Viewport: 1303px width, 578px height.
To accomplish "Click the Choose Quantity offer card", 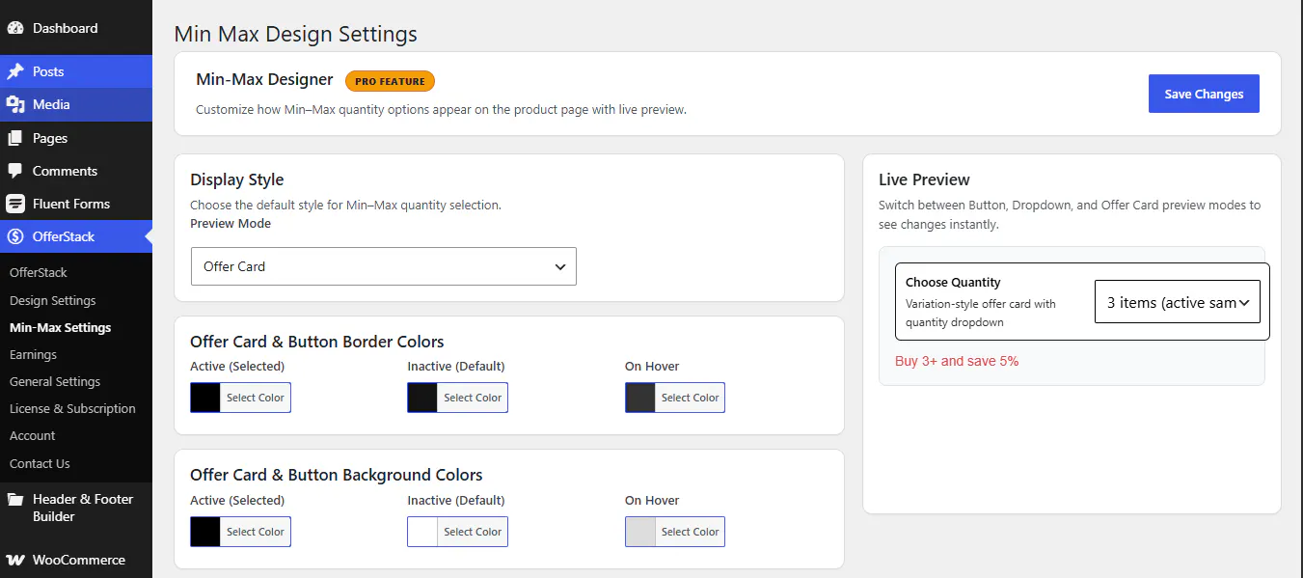I will tap(1082, 301).
